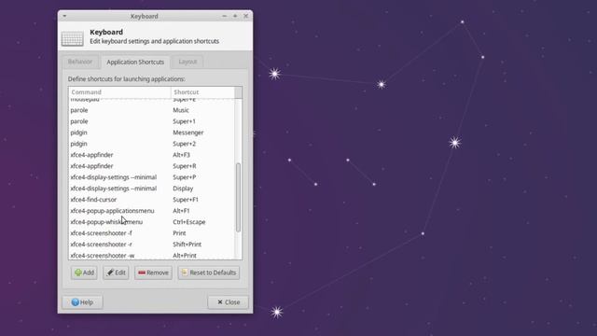The image size is (597, 336).
Task: Select the Application Shortcuts tab
Action: tap(135, 62)
